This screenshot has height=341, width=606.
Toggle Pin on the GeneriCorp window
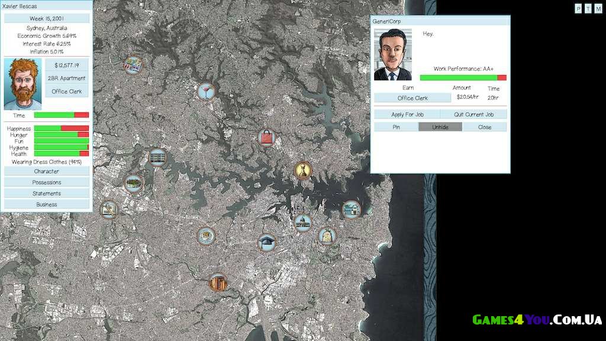tap(396, 127)
